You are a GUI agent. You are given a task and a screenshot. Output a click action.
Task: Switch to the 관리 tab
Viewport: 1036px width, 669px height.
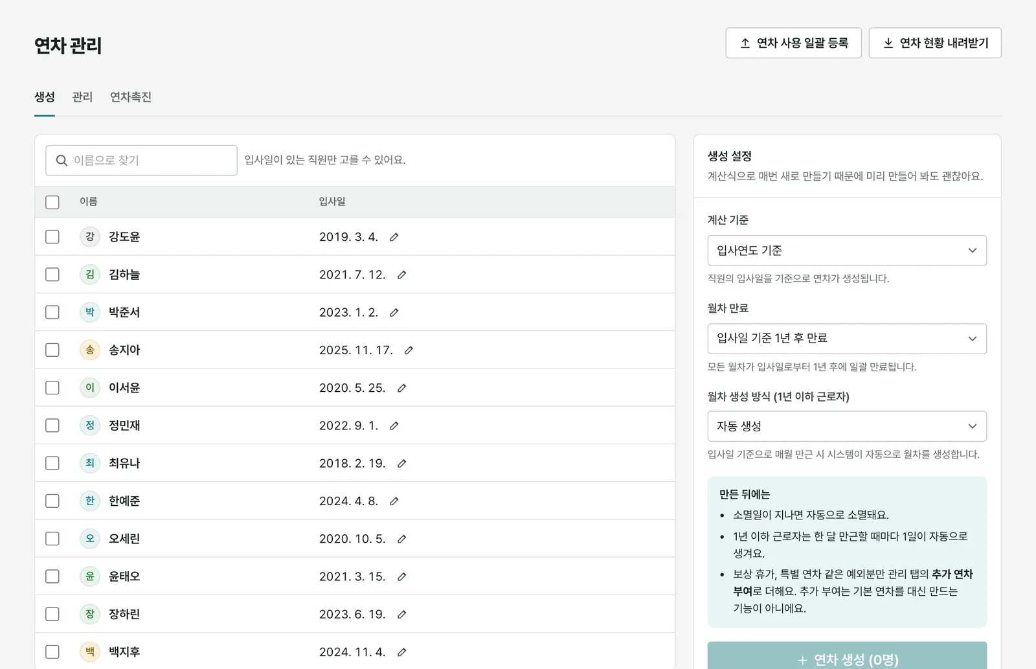pos(82,97)
